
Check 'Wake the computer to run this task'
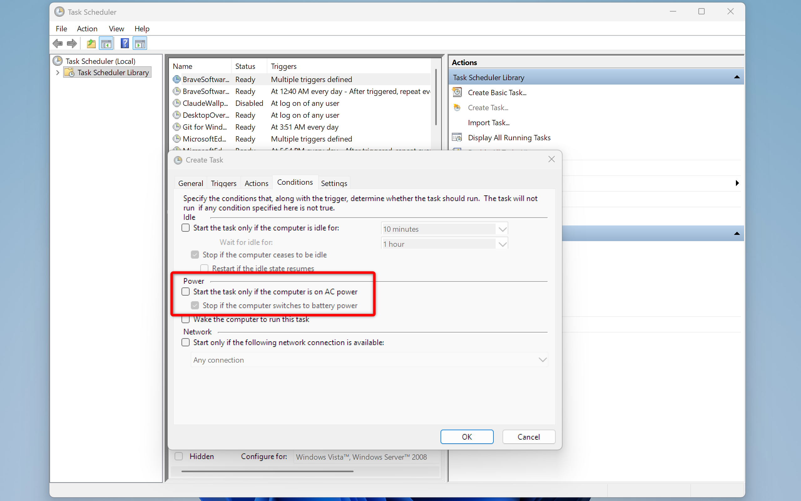tap(186, 319)
